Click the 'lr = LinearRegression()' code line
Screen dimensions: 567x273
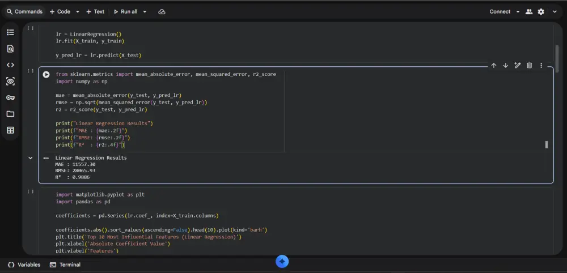pyautogui.click(x=88, y=35)
